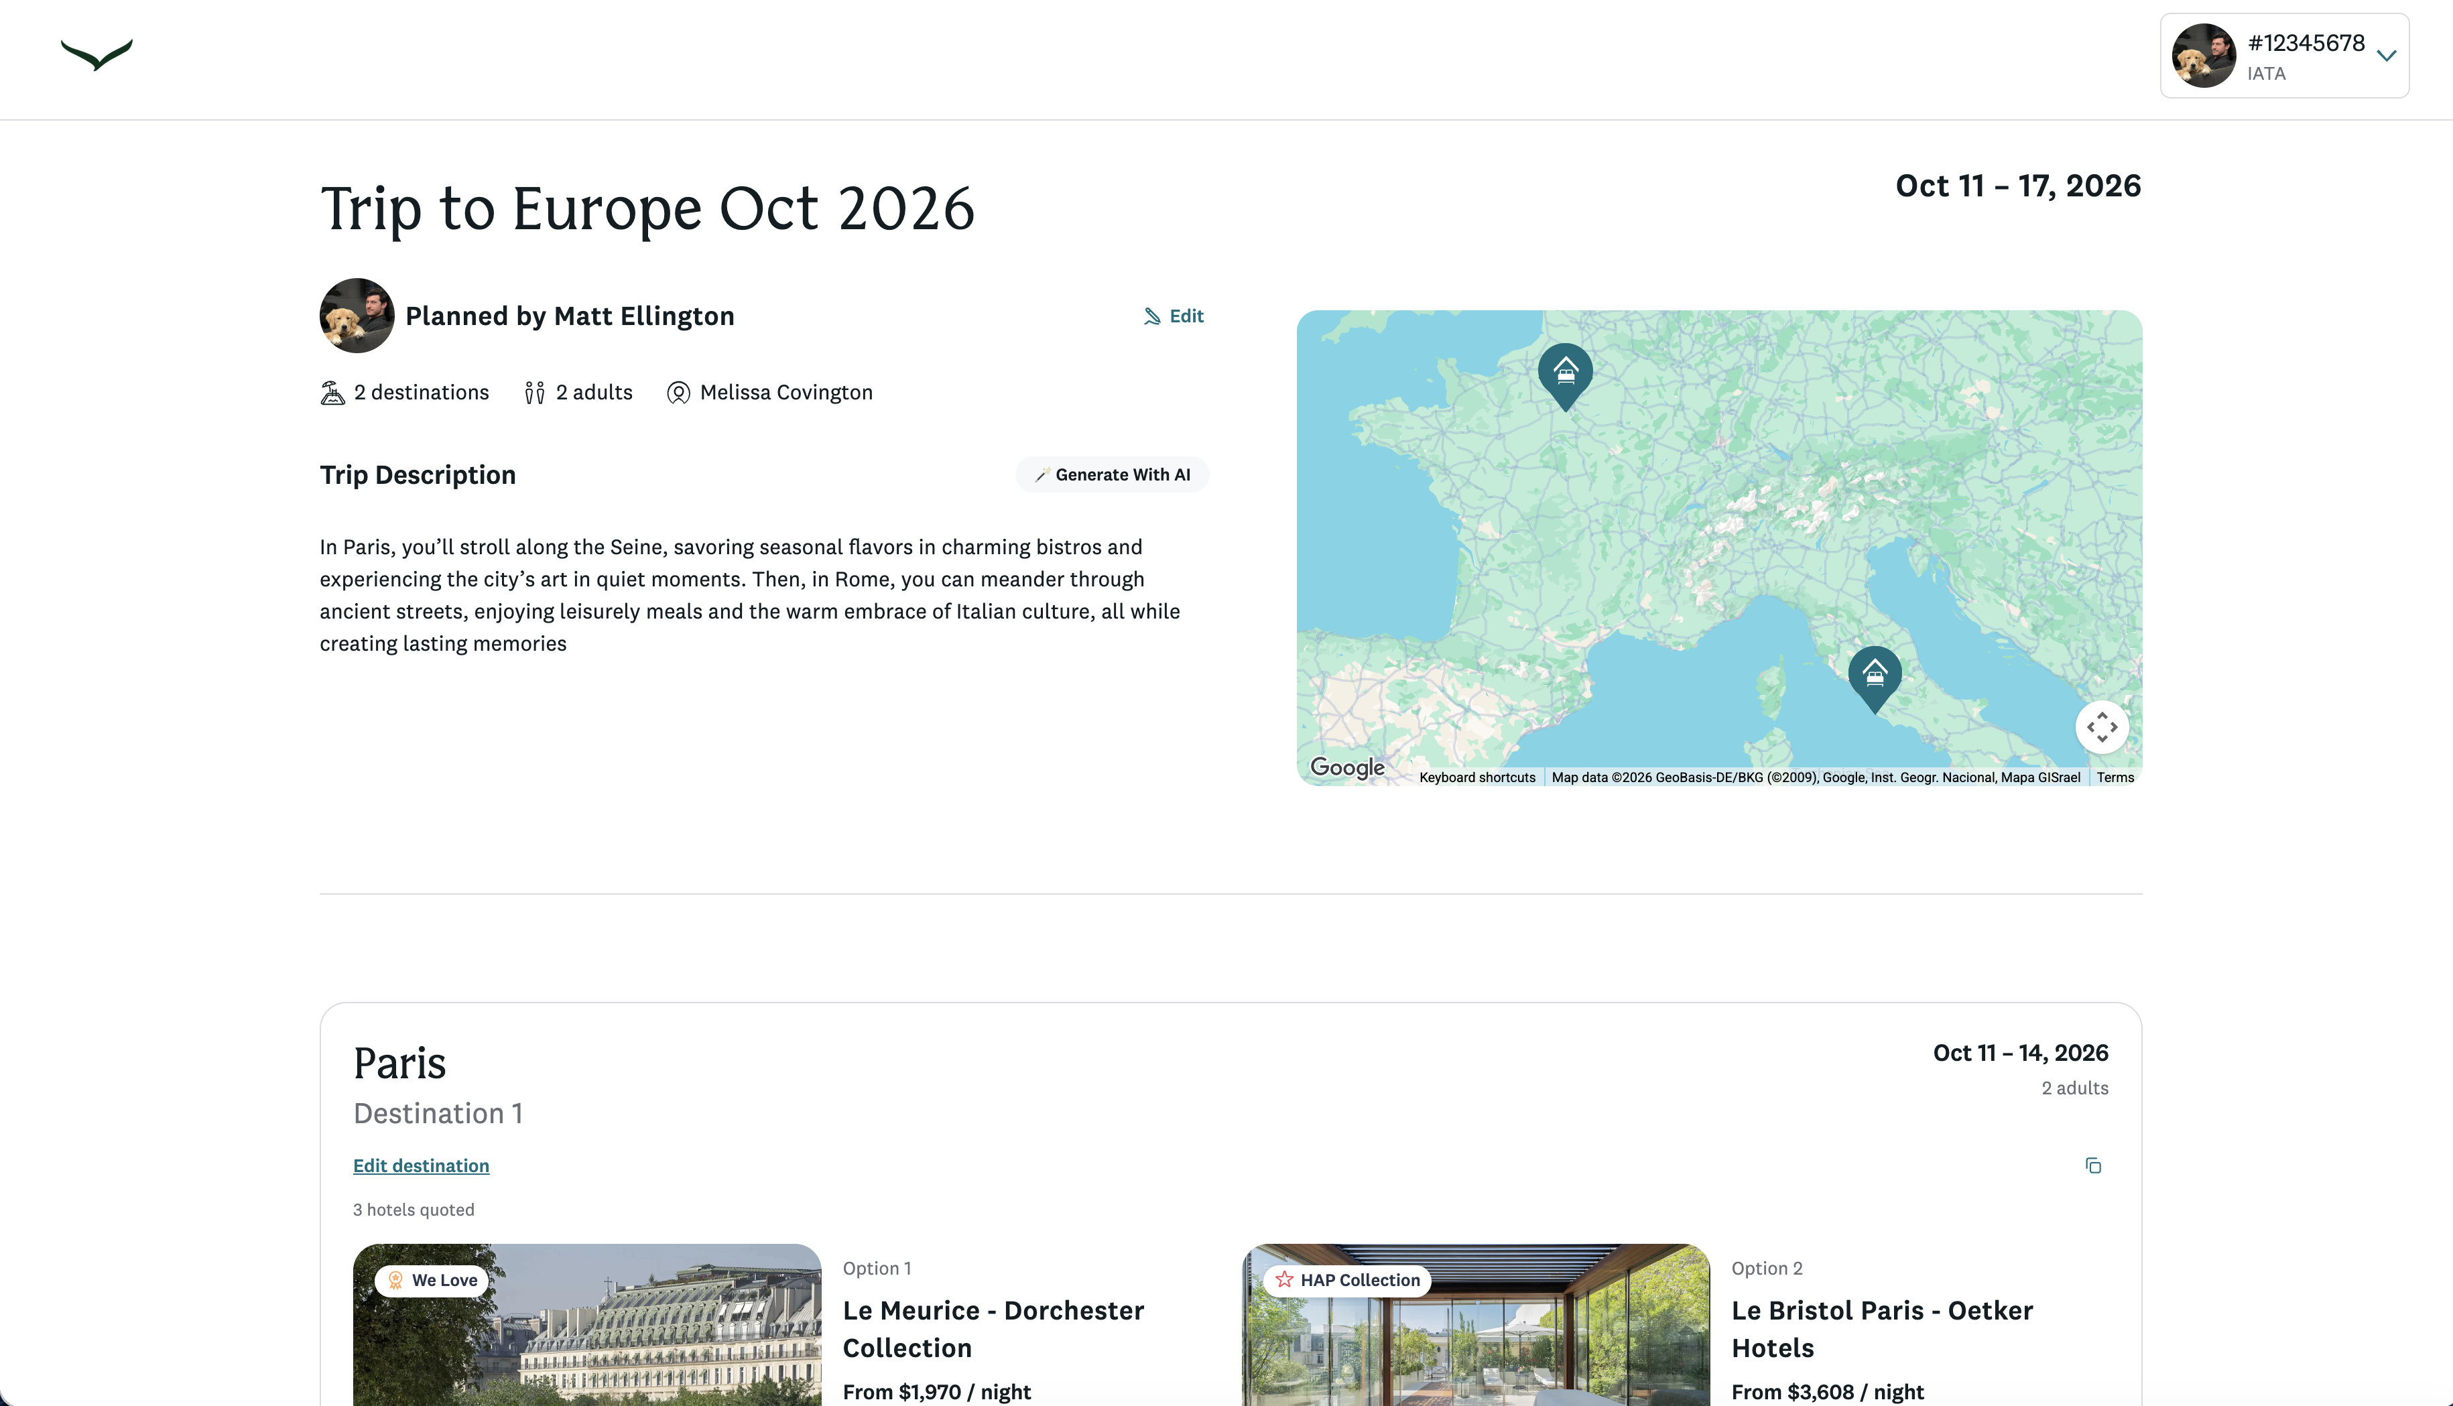Click the From $3,608 / night price

(1827, 1391)
